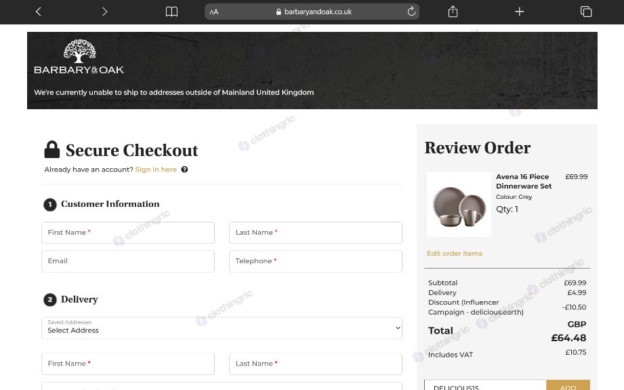Click into the Email field
This screenshot has height=390, width=624.
click(128, 261)
